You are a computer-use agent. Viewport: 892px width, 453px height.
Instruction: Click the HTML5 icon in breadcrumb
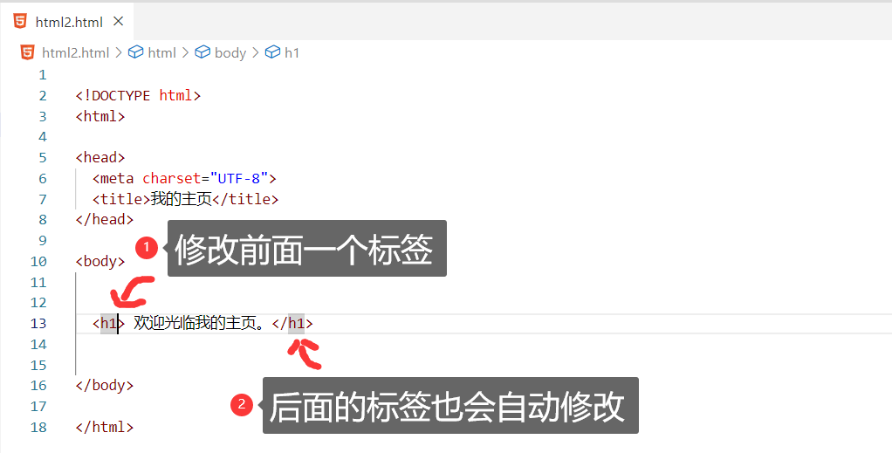27,52
